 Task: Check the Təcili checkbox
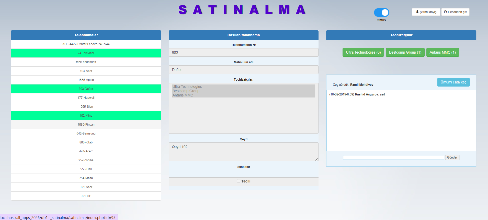[x=239, y=181]
